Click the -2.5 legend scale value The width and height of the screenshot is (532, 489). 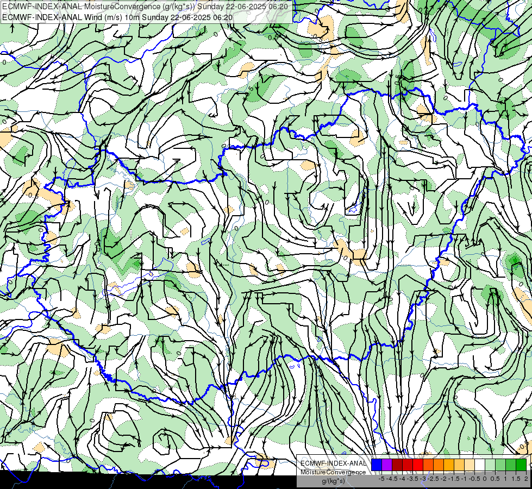tap(433, 479)
